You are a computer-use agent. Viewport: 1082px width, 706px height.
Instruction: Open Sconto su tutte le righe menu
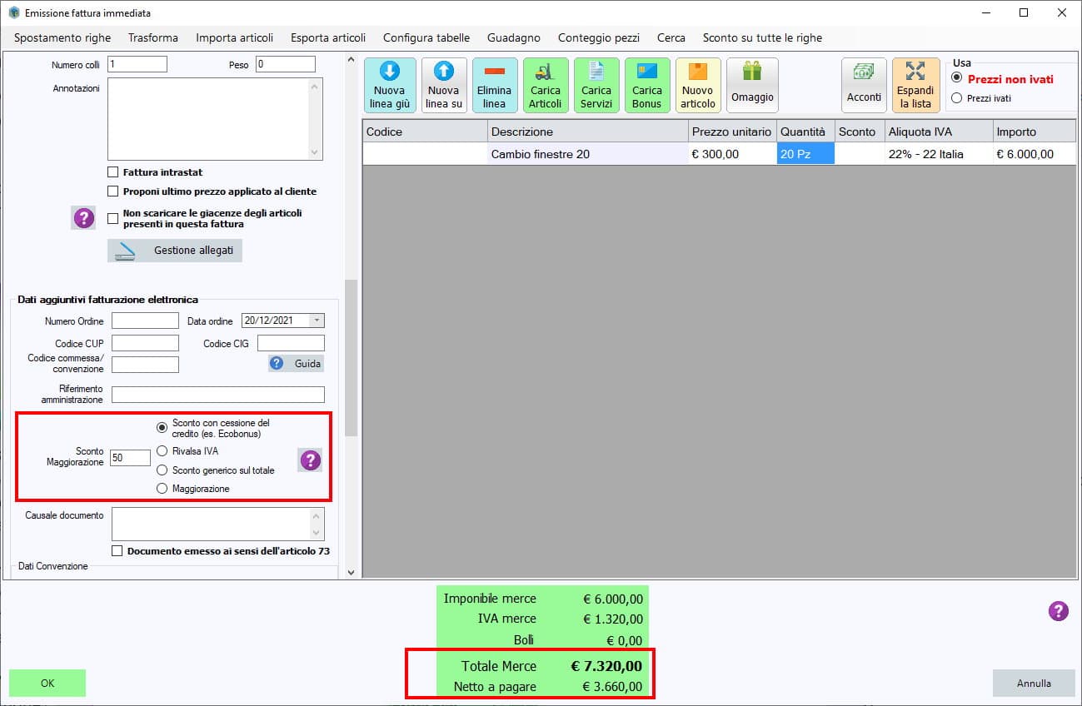(x=762, y=37)
